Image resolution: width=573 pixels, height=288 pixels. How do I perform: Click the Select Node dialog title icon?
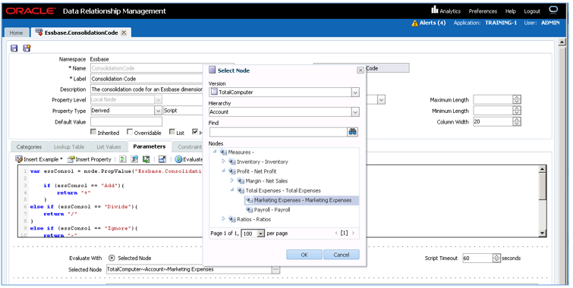[212, 70]
